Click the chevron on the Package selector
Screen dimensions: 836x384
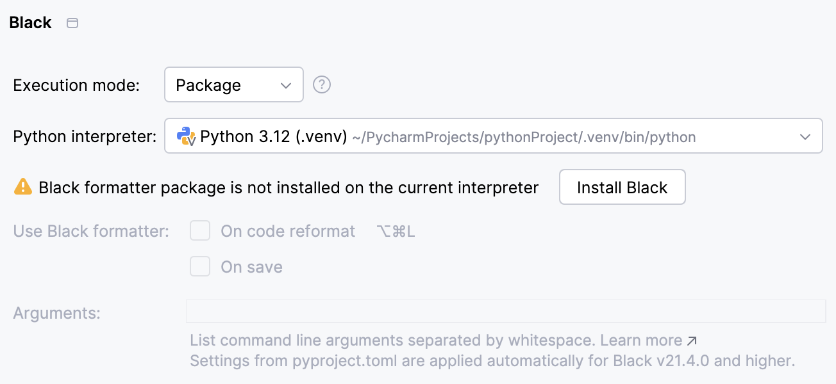coord(287,84)
